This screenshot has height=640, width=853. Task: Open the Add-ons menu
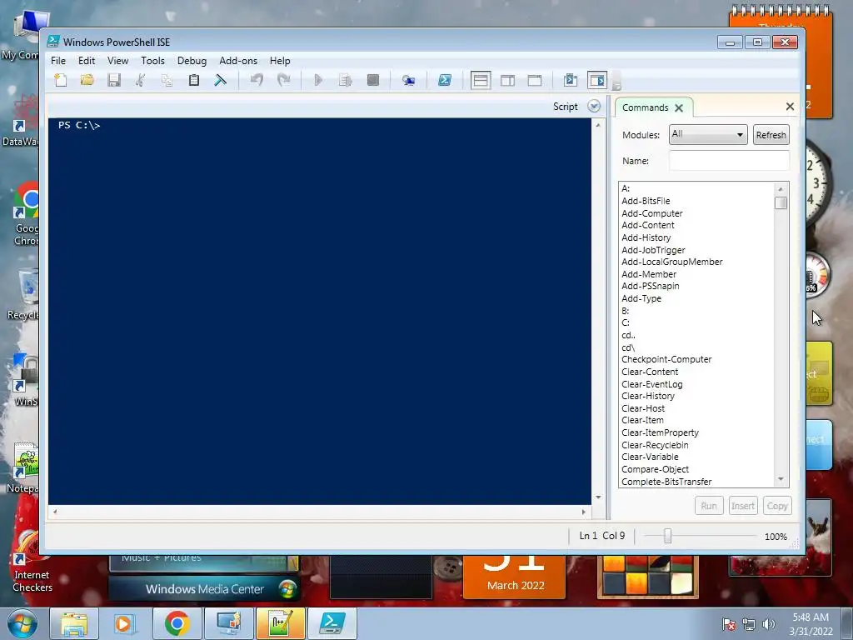coord(238,61)
